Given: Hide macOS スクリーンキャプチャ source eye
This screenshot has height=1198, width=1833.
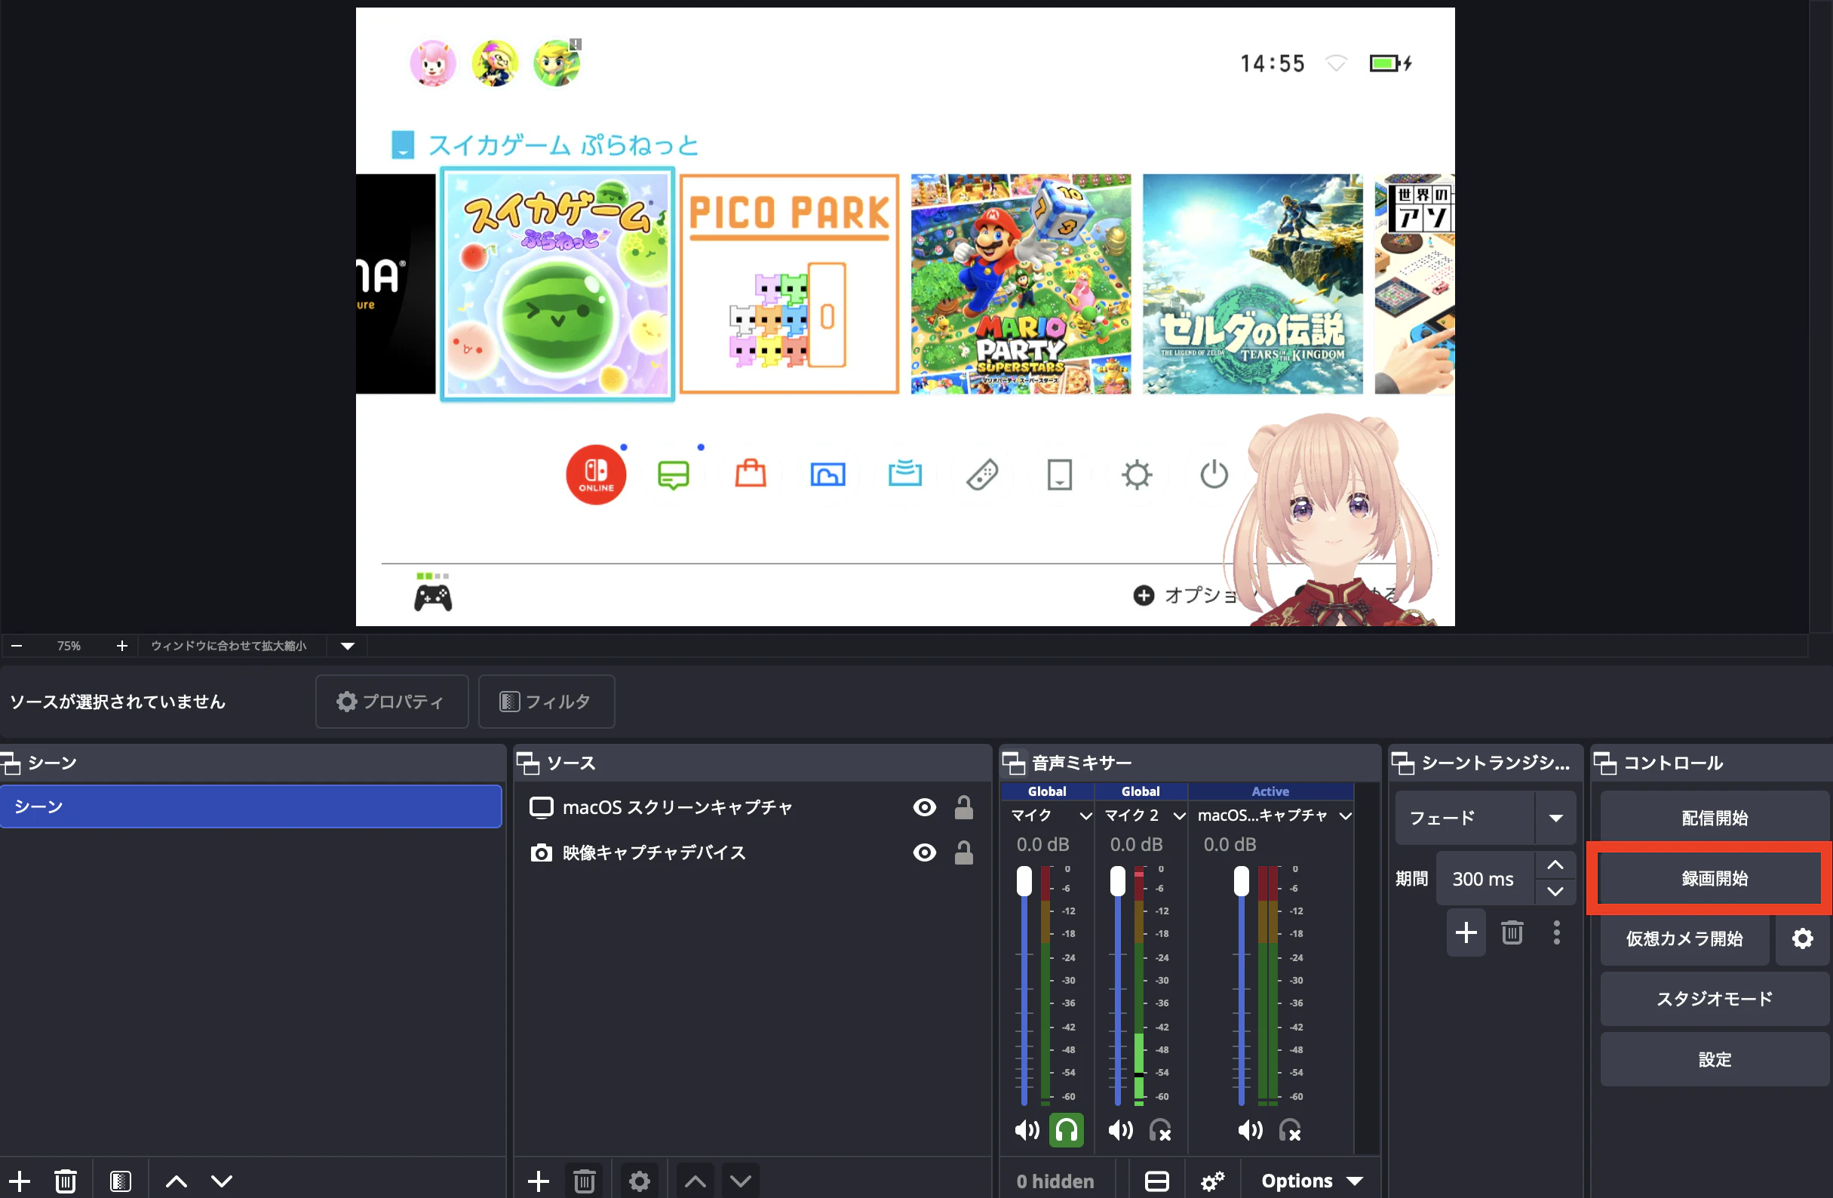Looking at the screenshot, I should (x=924, y=807).
